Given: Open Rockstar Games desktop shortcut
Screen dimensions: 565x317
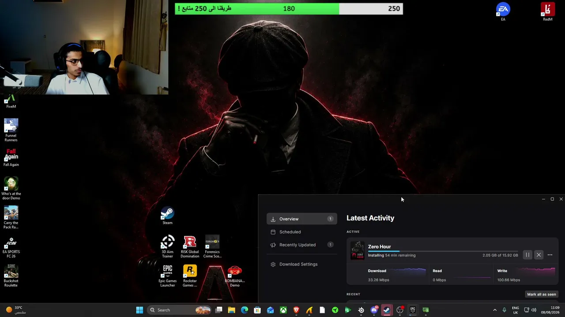Looking at the screenshot, I should 190,276.
